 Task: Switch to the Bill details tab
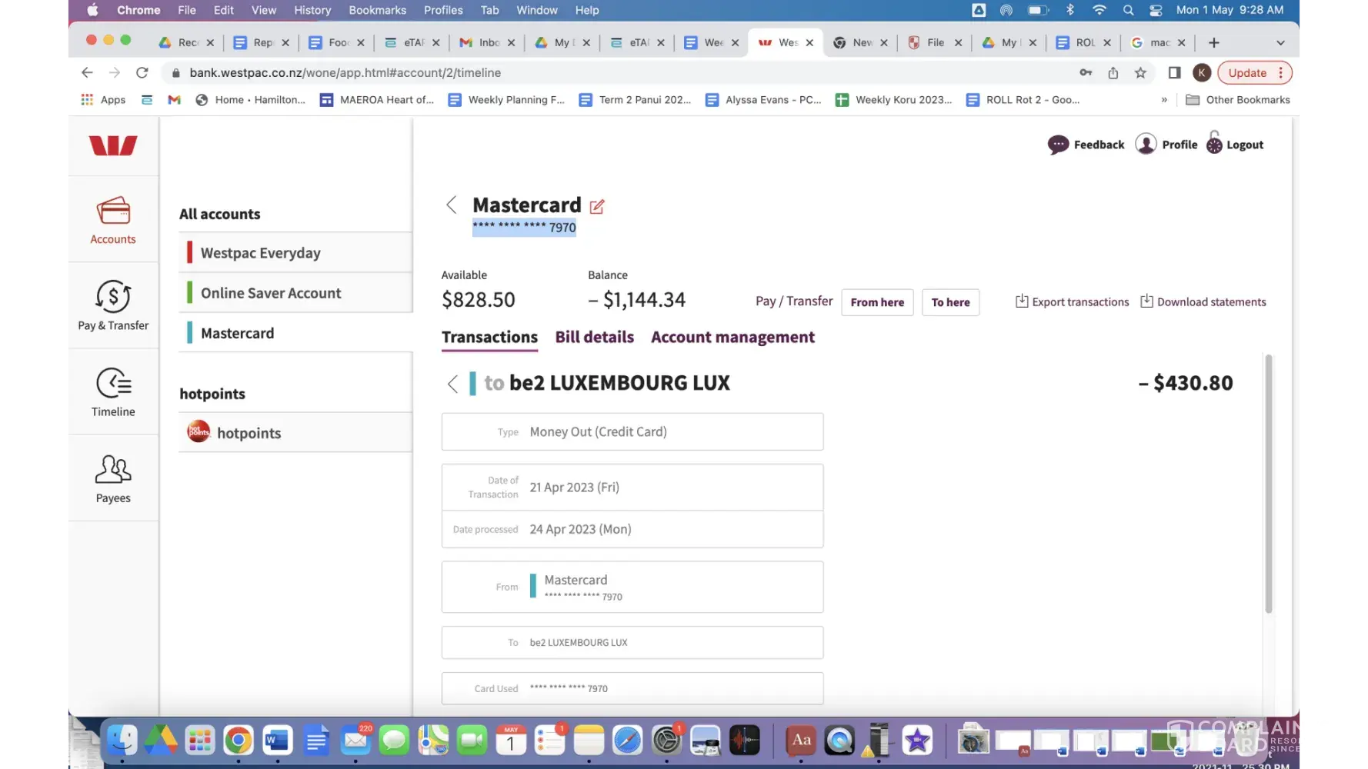(x=594, y=337)
